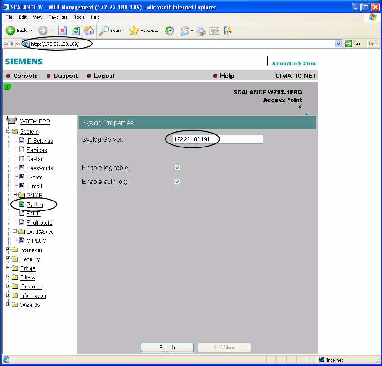Open the View menu
The height and width of the screenshot is (366, 382).
(37, 17)
